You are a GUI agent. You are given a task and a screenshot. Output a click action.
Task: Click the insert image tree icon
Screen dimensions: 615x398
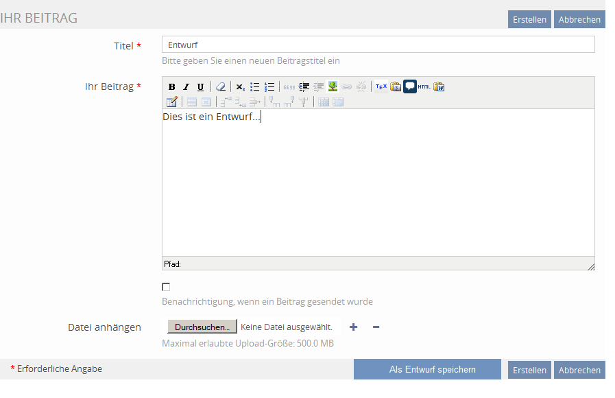[333, 87]
